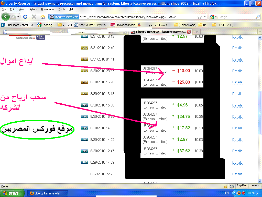Open the Publishers Center bookmark

point(18,25)
